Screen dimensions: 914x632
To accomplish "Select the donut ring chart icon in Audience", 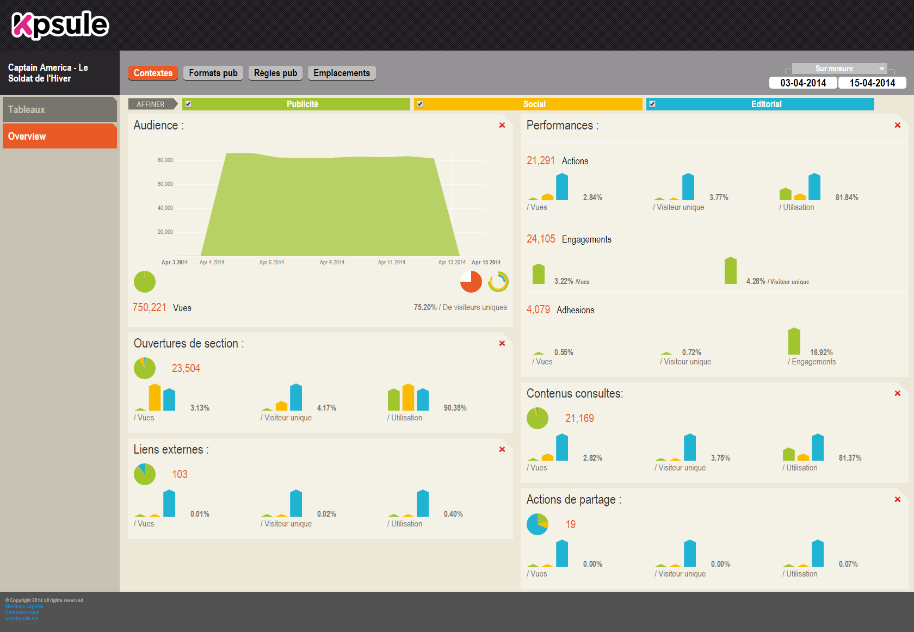I will 498,282.
